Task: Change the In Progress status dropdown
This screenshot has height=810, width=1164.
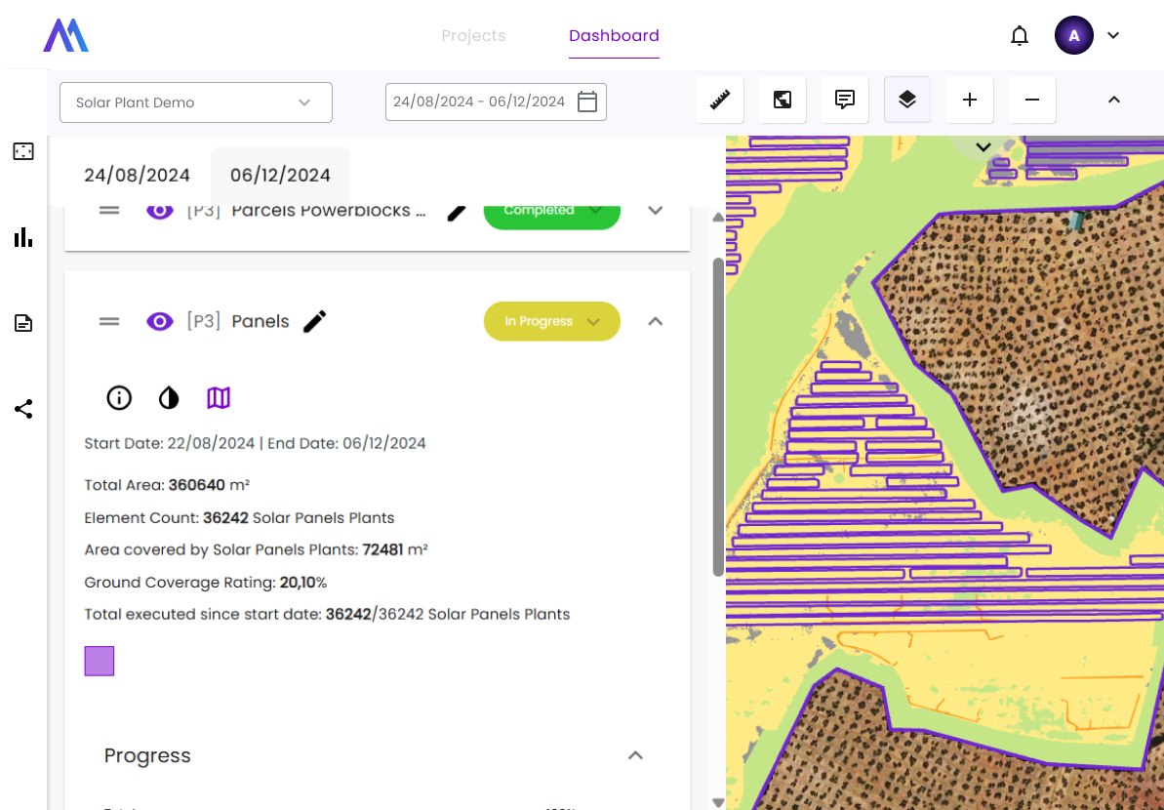Action: pos(552,321)
